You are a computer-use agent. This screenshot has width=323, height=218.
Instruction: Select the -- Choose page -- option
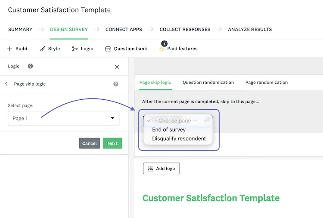click(178, 120)
